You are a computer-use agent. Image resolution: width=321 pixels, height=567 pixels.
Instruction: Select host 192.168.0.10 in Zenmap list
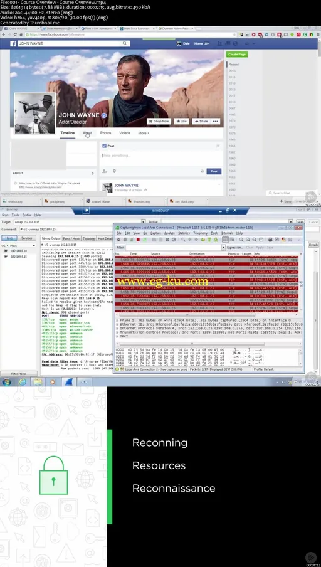[x=18, y=251]
